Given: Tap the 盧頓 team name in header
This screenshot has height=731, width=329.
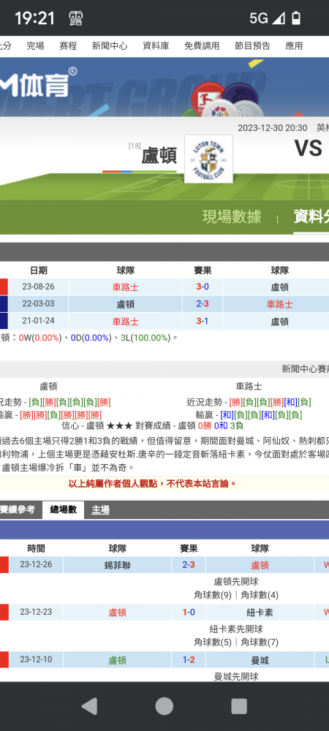Looking at the screenshot, I should coord(159,156).
